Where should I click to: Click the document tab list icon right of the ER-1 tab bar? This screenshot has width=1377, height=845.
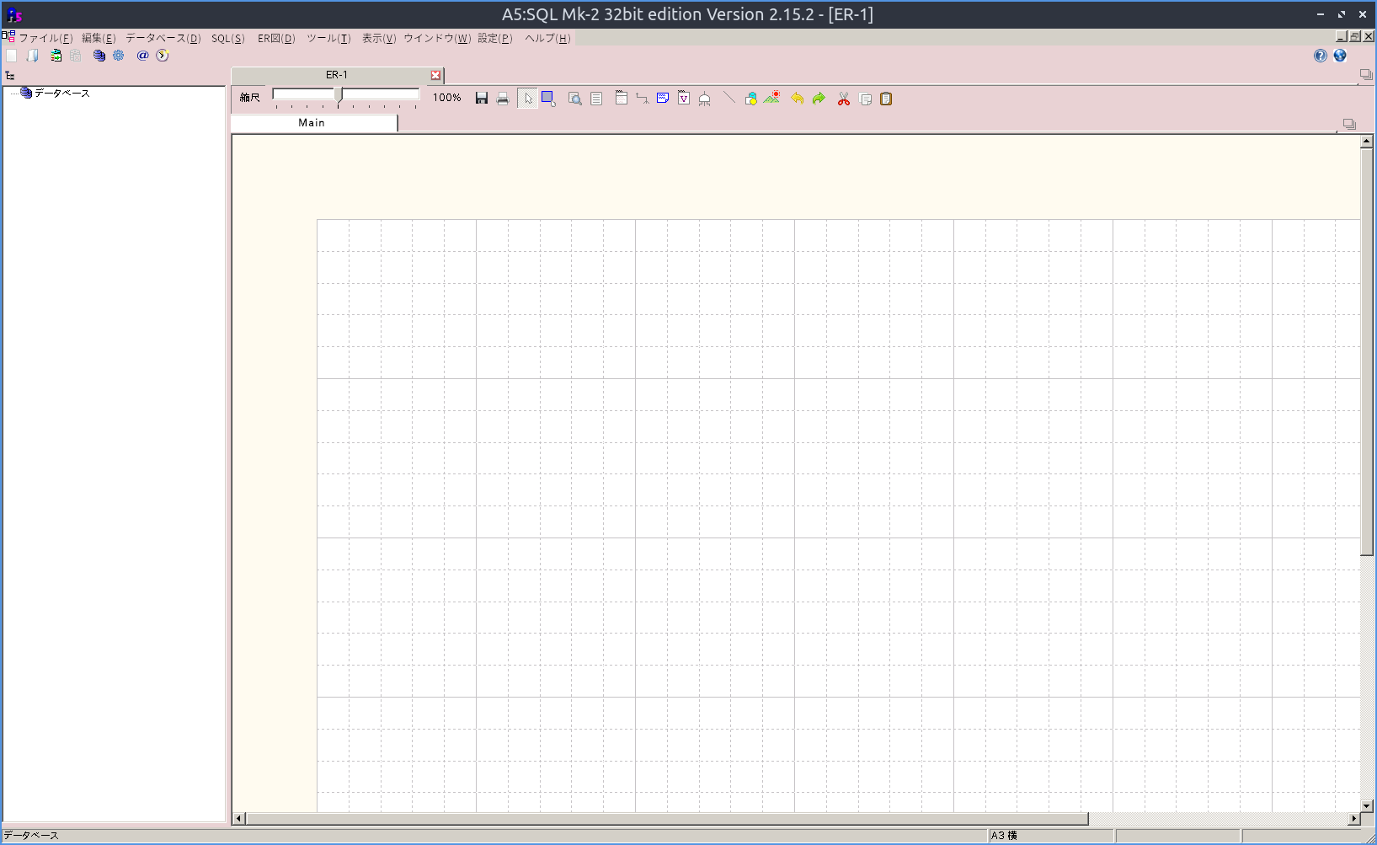coord(1366,75)
